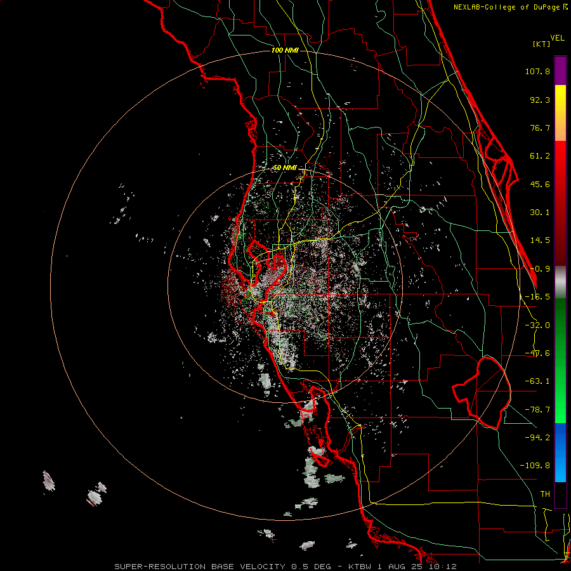571x571 pixels.
Task: Select the 92.3 velocity scale value
Action: click(540, 100)
